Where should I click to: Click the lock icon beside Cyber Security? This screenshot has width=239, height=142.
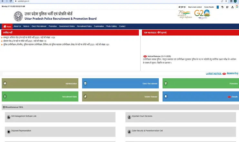129,132
